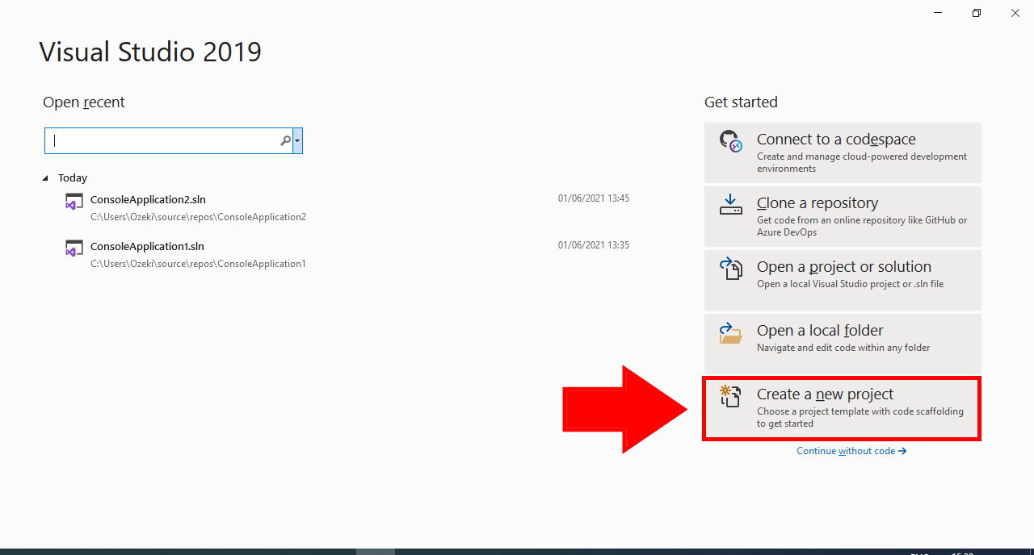Click the download icon beside Clone a repository

coord(730,204)
